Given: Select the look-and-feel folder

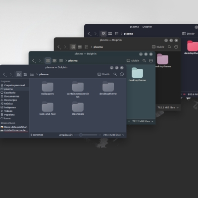Looking at the screenshot, I should (48, 108).
